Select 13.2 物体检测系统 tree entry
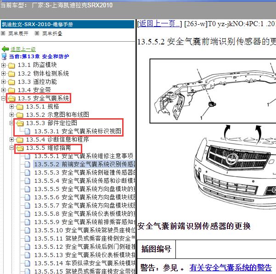 click(43, 73)
